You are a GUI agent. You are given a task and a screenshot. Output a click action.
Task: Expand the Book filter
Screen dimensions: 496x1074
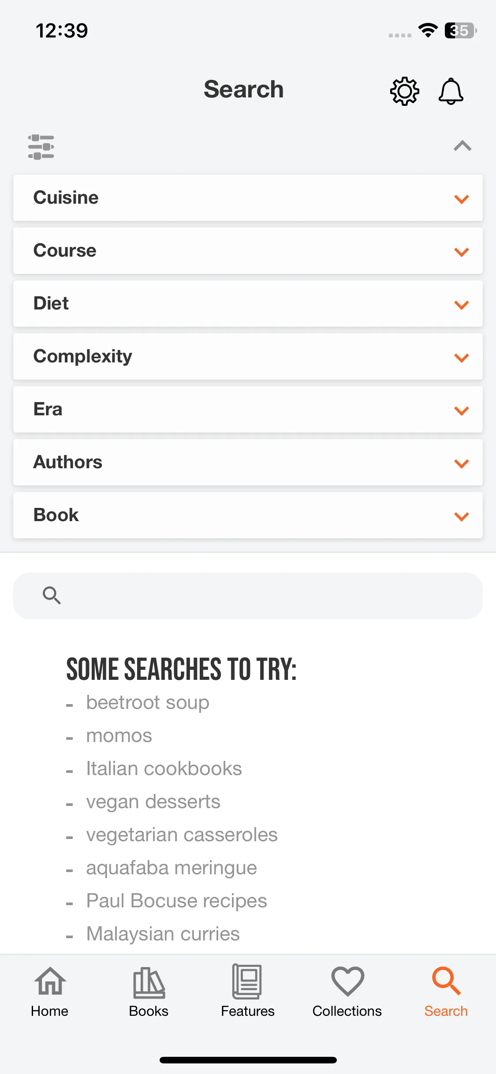248,515
